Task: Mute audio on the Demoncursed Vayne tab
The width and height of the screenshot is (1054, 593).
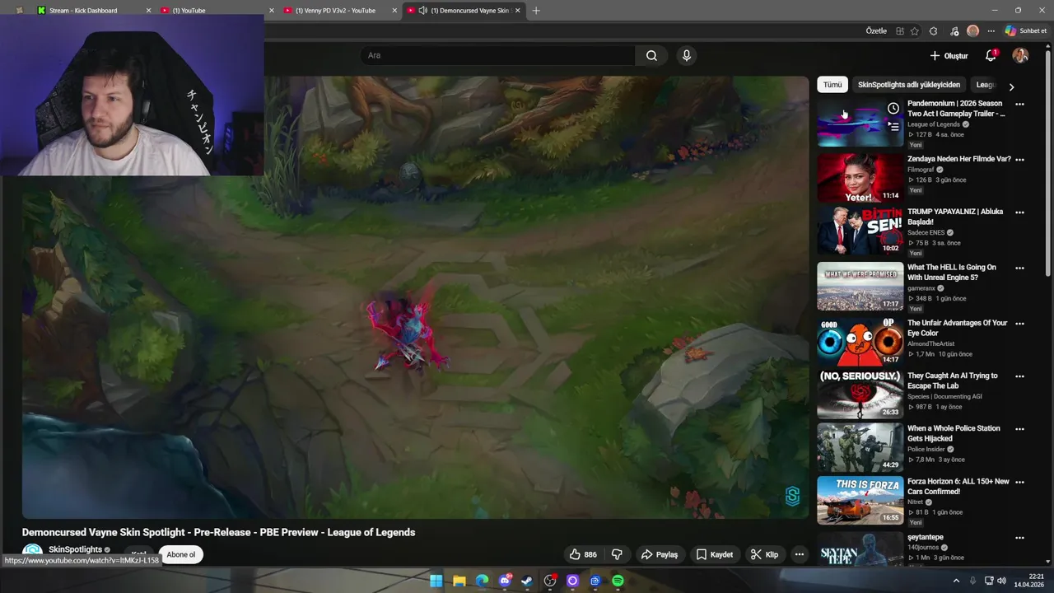Action: pos(422,11)
